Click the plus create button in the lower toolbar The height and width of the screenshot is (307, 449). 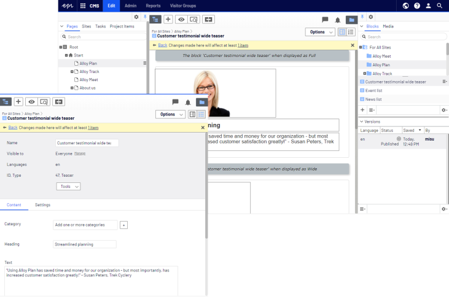18,101
